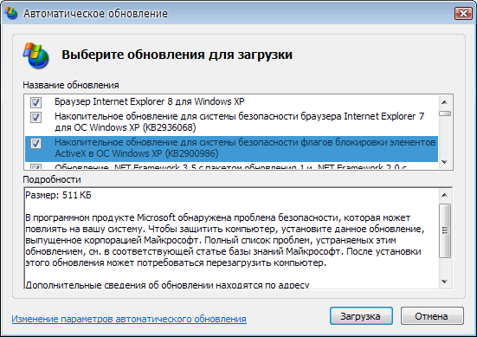Click down arrow of Подробности scrollbar
Screen dimensions: 477x337
444,282
